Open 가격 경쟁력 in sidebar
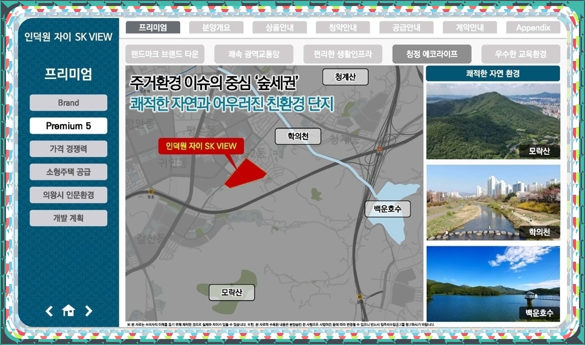This screenshot has width=585, height=345. (69, 149)
